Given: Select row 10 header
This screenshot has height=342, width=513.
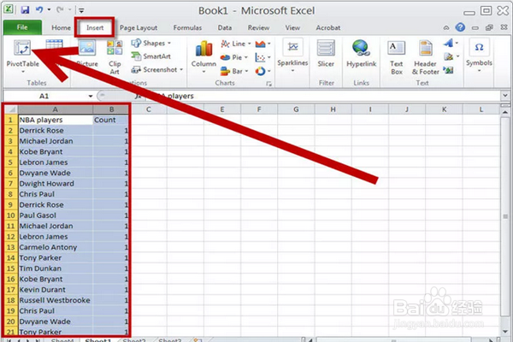Looking at the screenshot, I should point(11,215).
